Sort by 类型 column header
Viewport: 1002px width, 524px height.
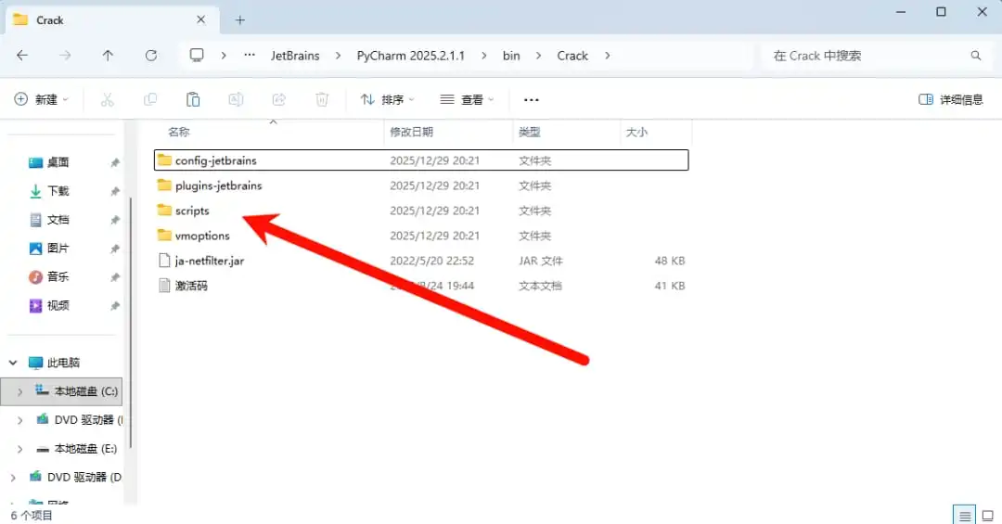coord(529,132)
